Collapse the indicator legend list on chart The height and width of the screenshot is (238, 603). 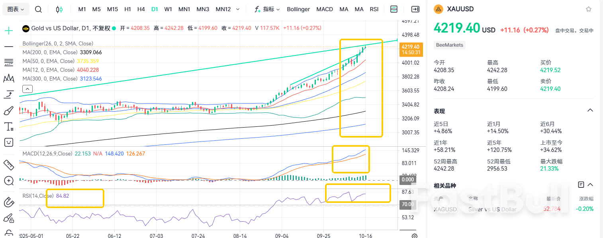click(27, 89)
